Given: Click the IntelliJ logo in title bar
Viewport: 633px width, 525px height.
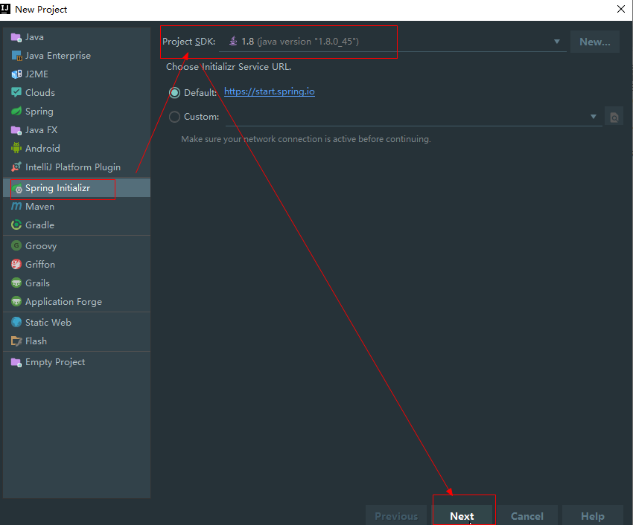Looking at the screenshot, I should pos(5,9).
